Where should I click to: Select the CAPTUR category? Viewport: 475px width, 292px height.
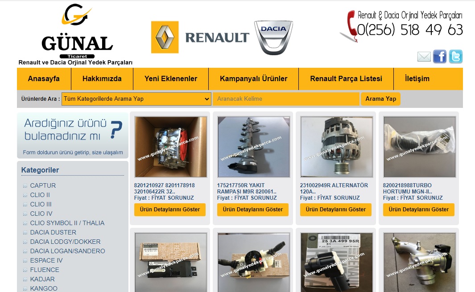43,185
